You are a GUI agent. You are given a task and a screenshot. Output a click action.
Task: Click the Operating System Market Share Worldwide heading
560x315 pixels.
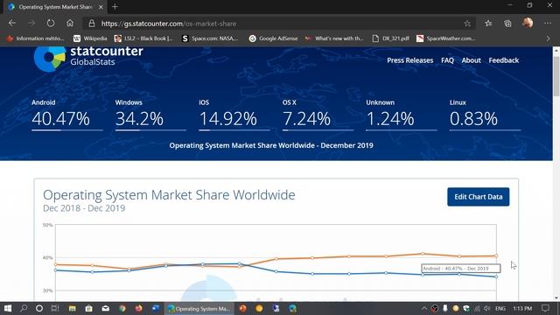pyautogui.click(x=169, y=195)
